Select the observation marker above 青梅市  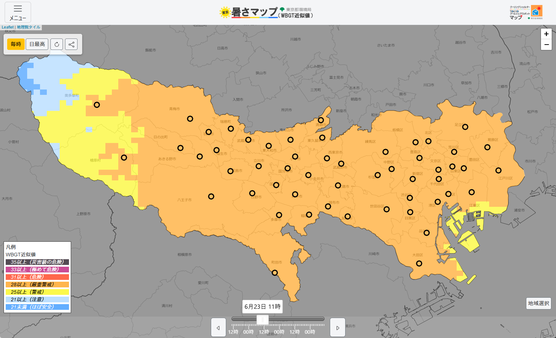tap(190, 119)
